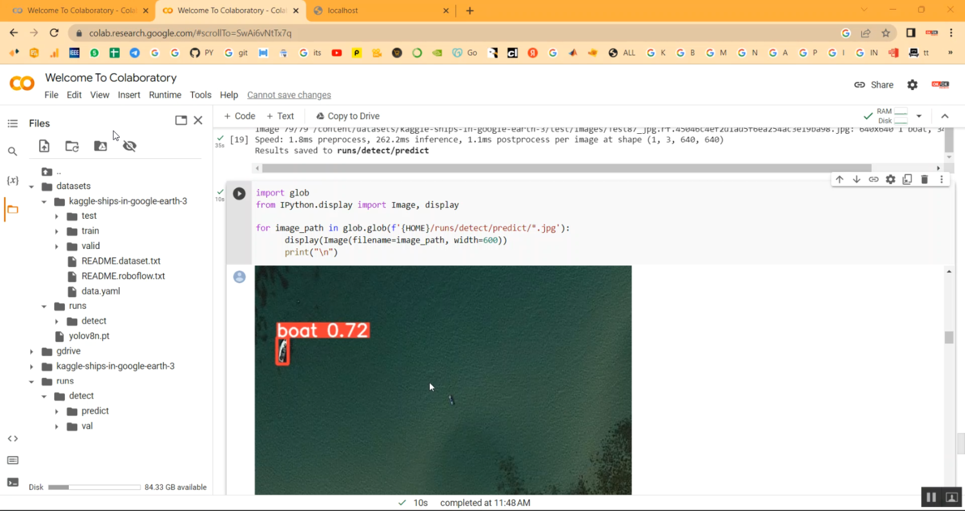Viewport: 965px width, 511px height.
Task: Toggle show hidden files eye icon
Action: click(129, 146)
